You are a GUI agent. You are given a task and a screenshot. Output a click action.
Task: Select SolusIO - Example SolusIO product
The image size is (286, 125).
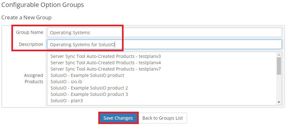click(x=87, y=75)
